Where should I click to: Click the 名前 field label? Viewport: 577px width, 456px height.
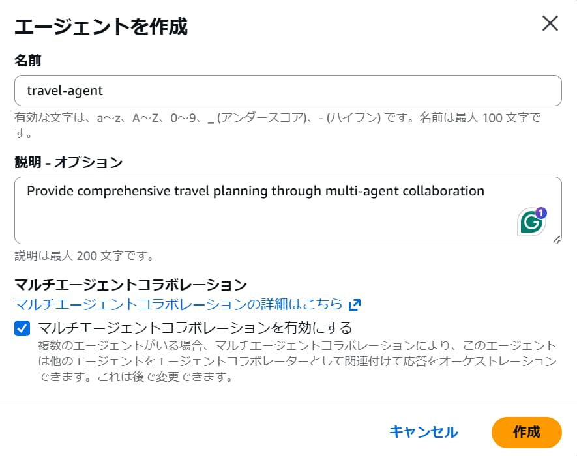28,61
